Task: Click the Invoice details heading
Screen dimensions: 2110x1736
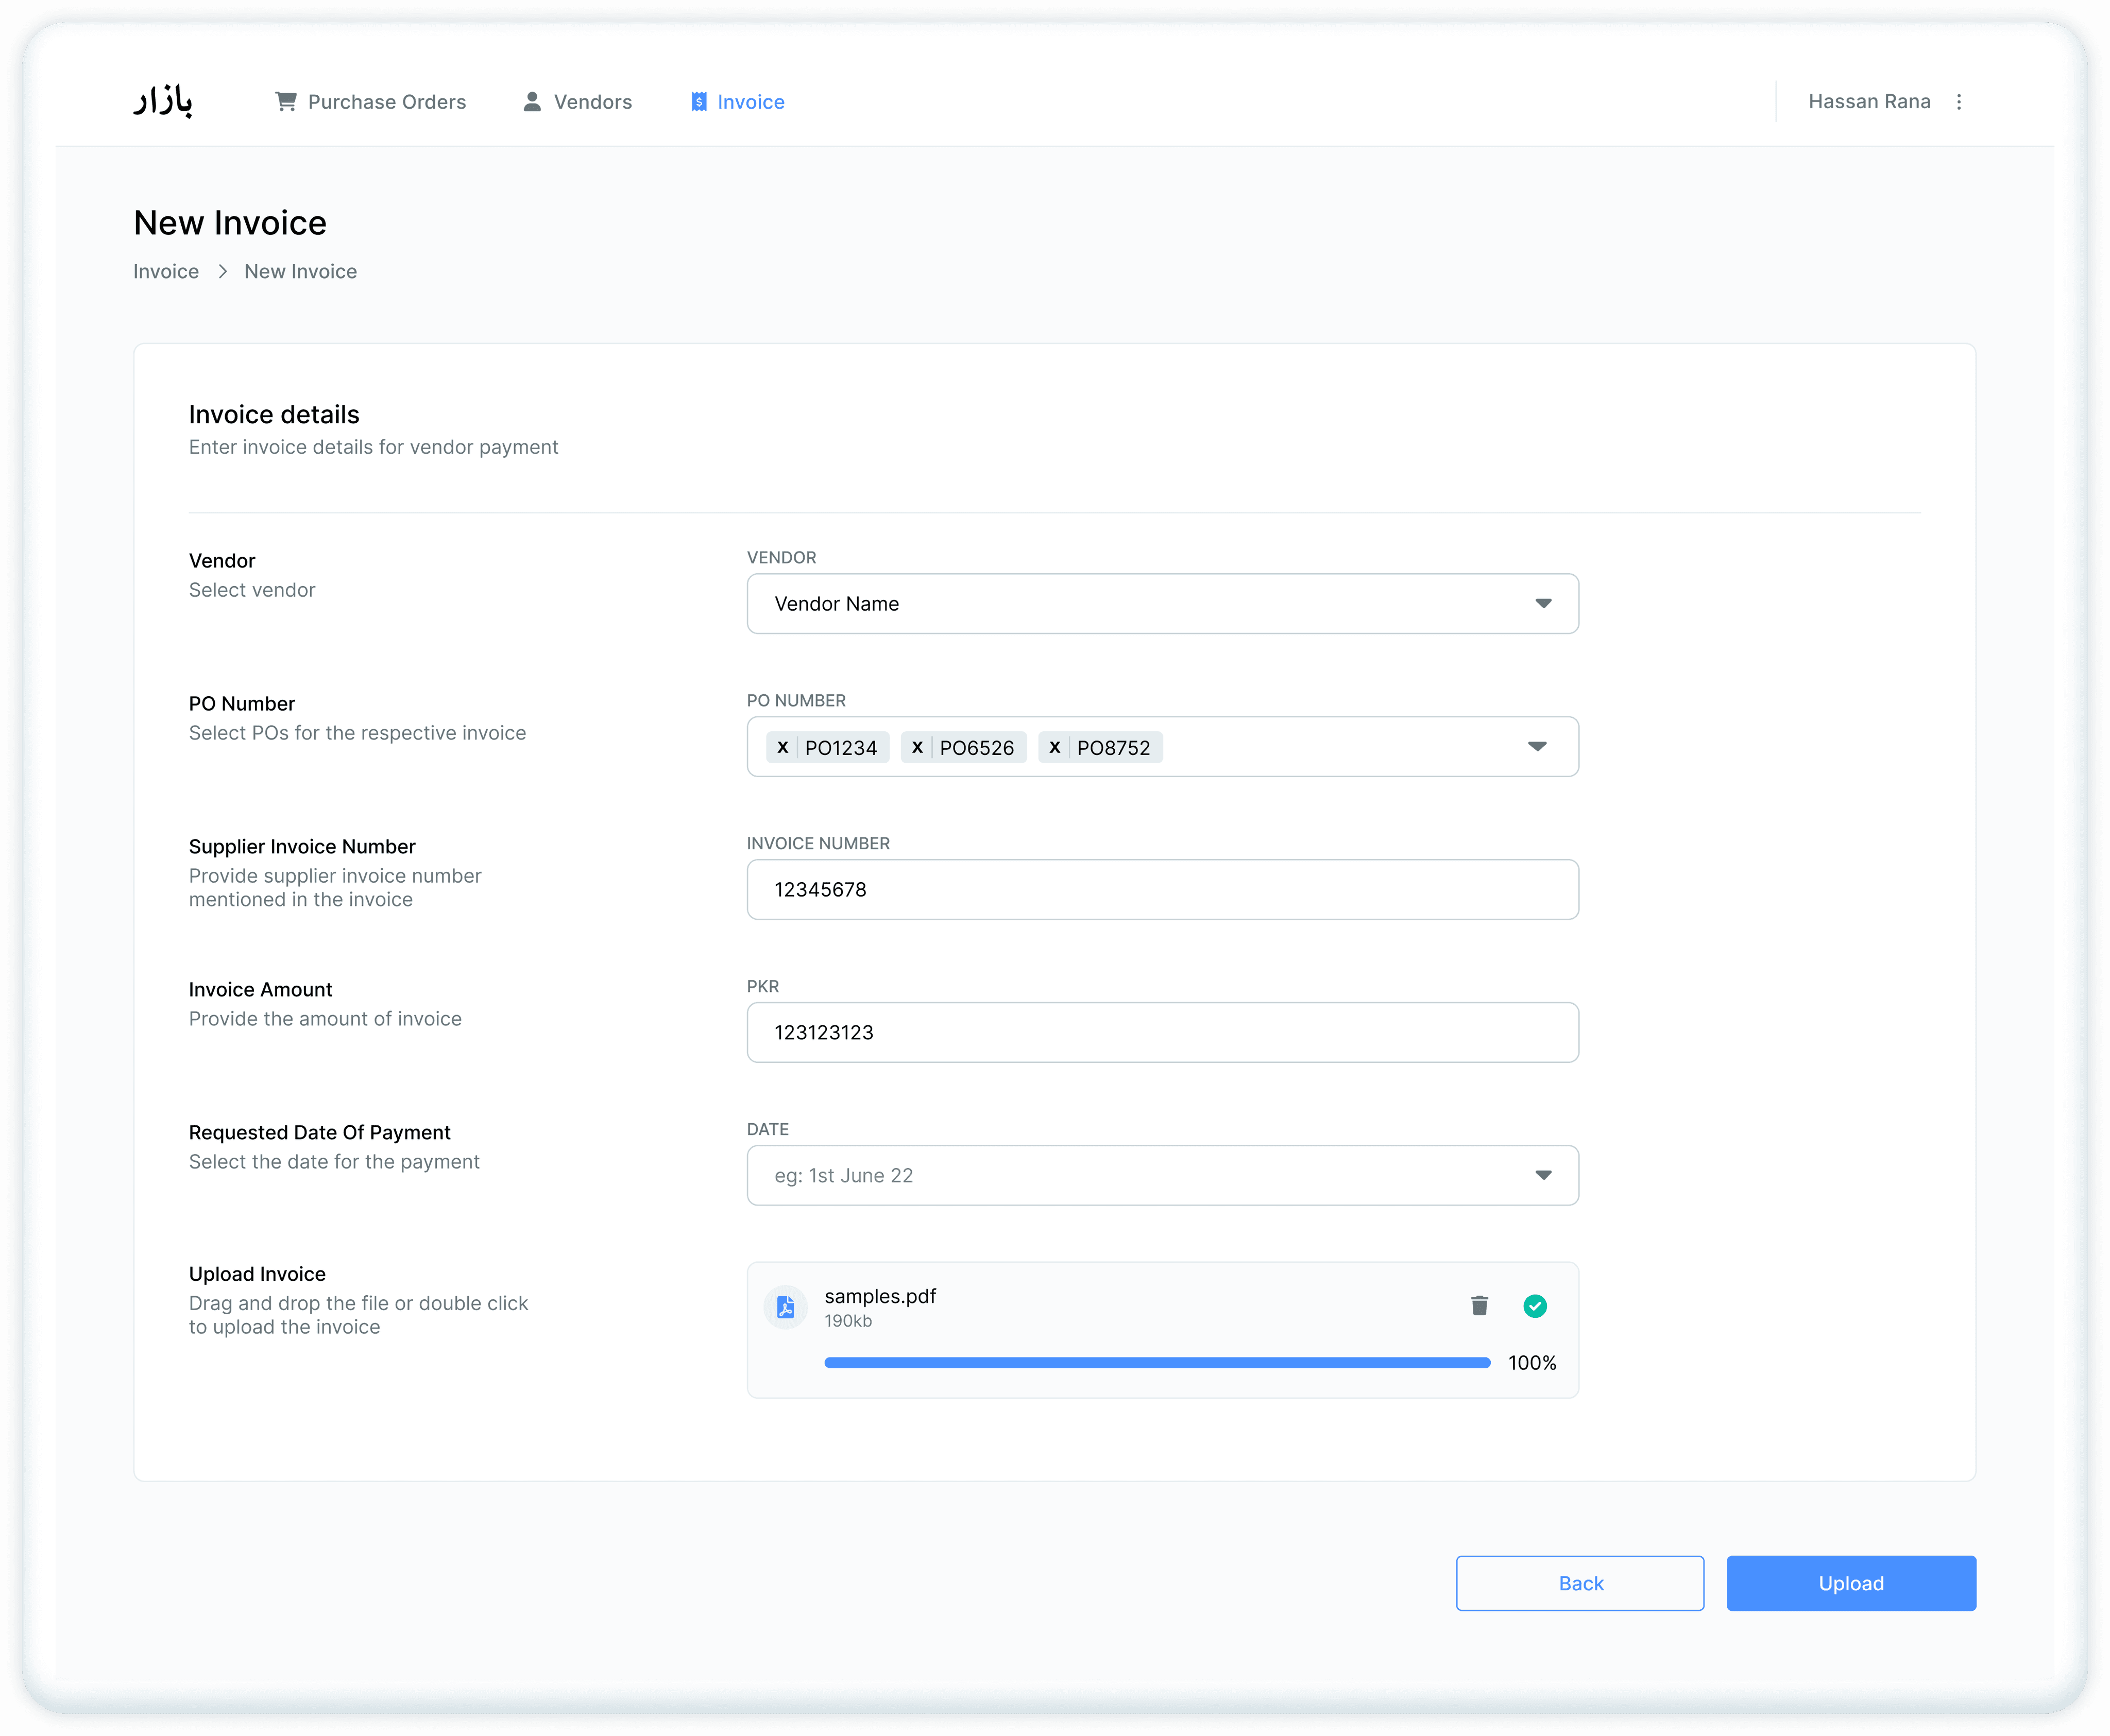Action: [x=274, y=415]
